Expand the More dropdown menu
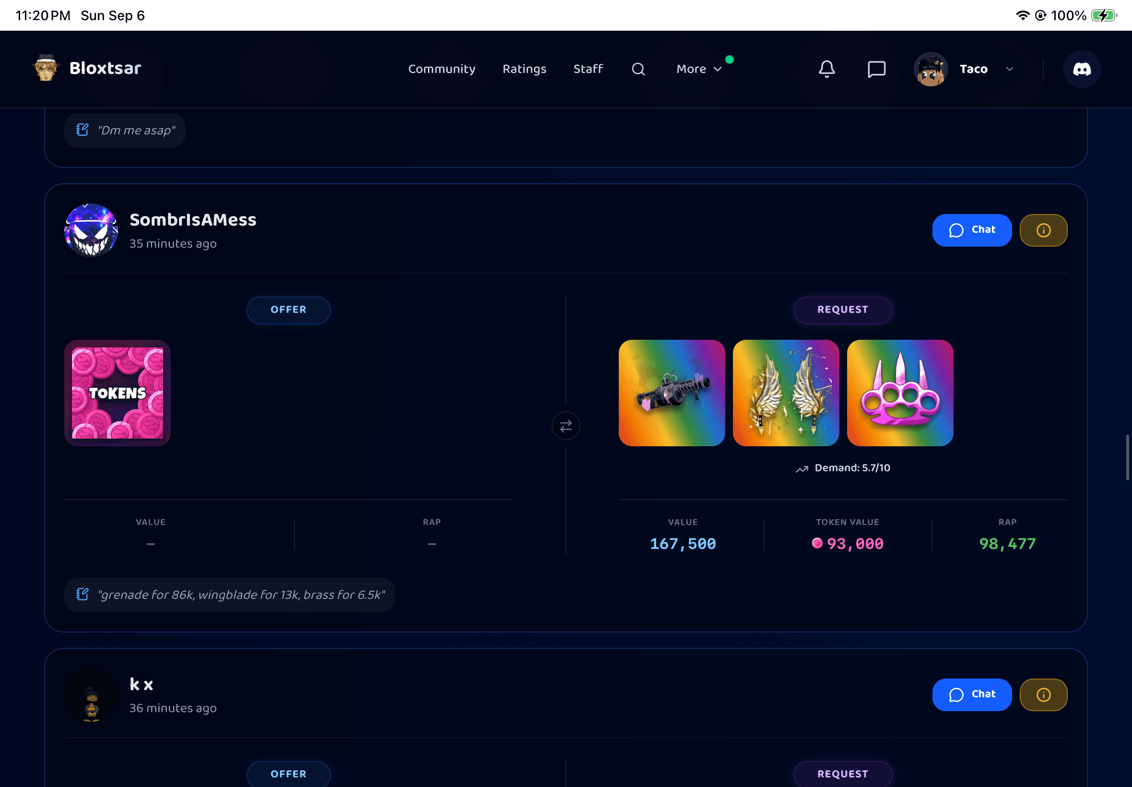 698,69
